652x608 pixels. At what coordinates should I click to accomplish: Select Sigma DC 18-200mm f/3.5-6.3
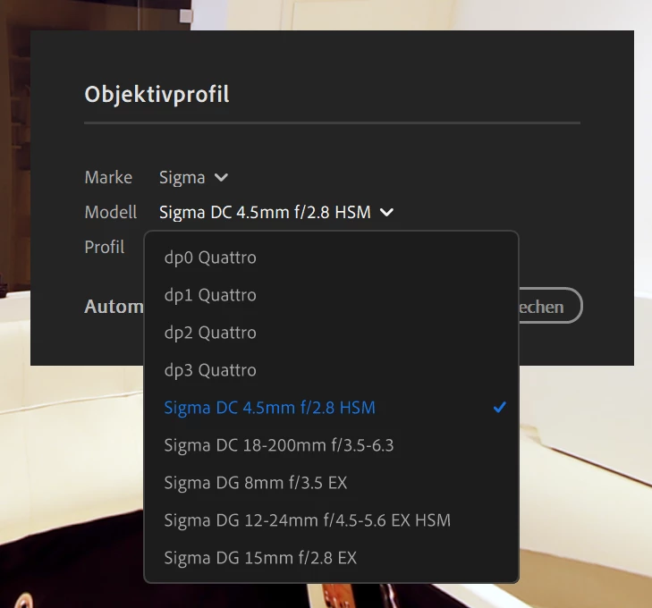(x=331, y=445)
